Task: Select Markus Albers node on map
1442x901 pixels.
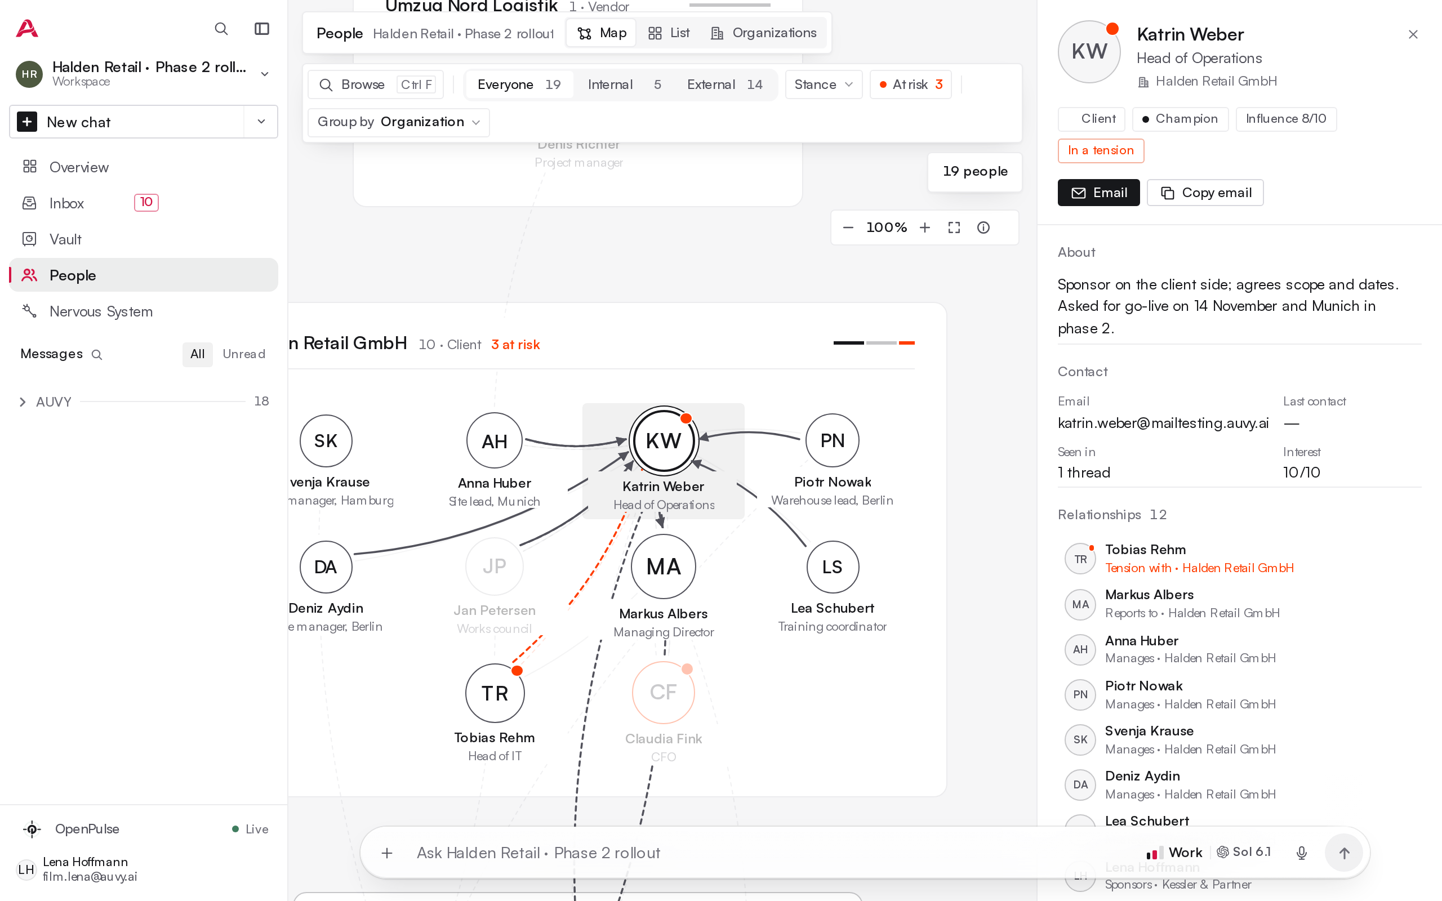Action: tap(663, 567)
